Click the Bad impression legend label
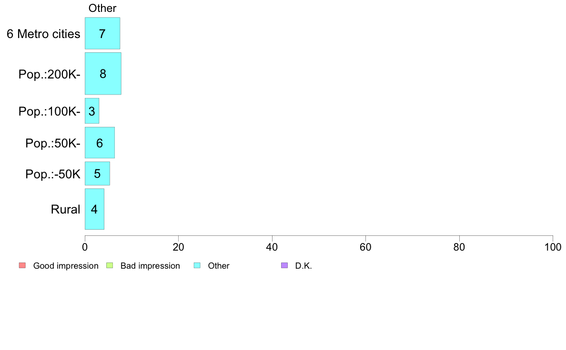 [x=150, y=266]
